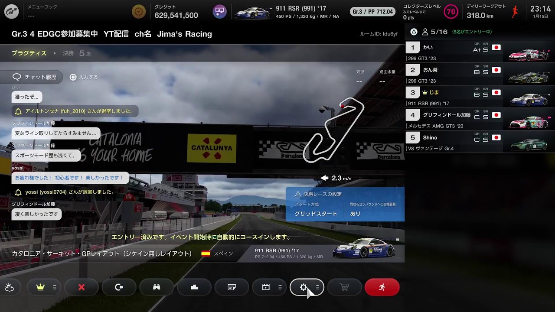Click chat message 変なライン取りしてたらすみません
555x312 pixels.
[x=56, y=133]
